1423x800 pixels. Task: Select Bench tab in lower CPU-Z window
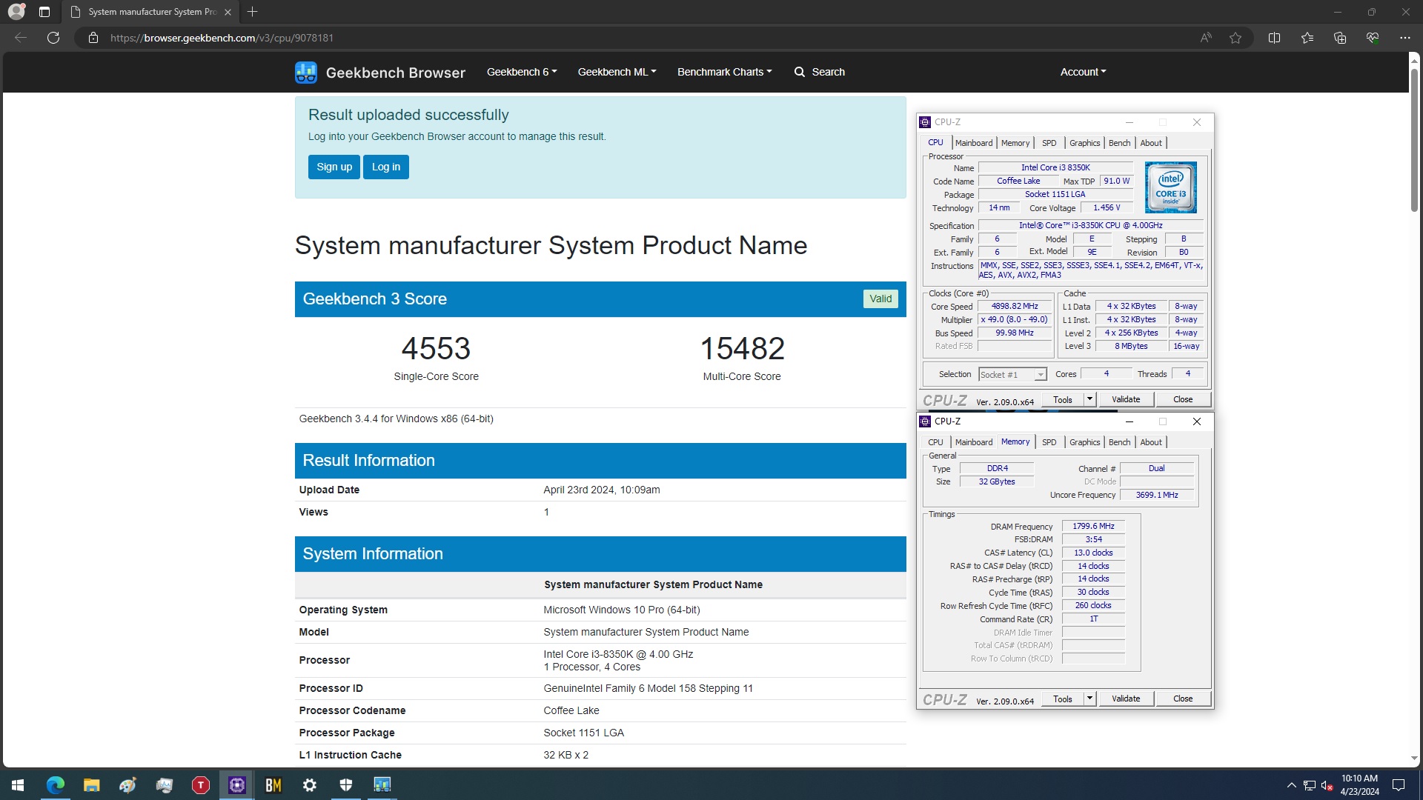1119,442
